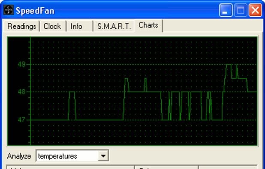Click the widest 49-degree peak on chart
The image size is (265, 169).
click(x=229, y=71)
